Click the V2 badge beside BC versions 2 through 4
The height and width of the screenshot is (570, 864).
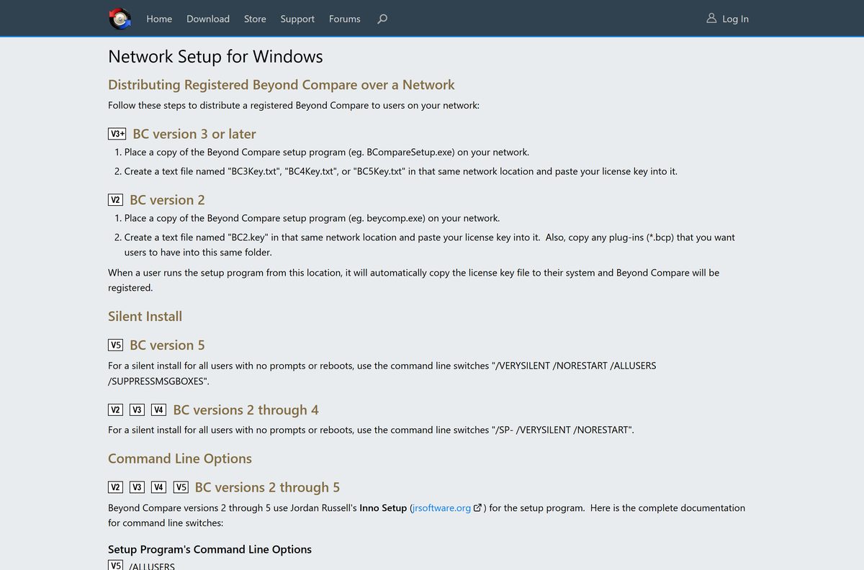click(x=116, y=410)
